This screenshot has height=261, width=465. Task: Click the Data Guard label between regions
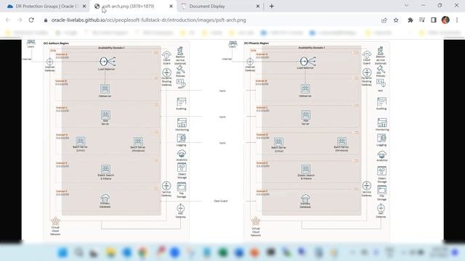(221, 201)
